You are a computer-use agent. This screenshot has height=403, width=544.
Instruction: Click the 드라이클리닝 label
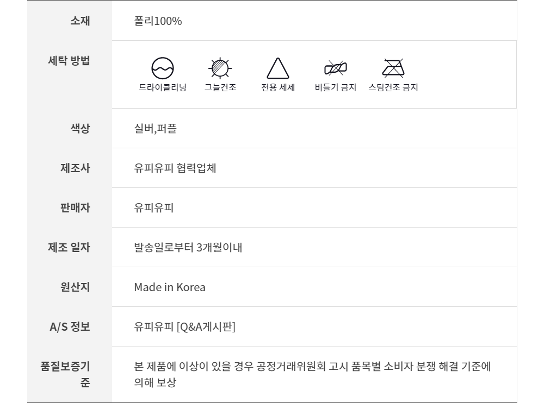click(x=162, y=87)
